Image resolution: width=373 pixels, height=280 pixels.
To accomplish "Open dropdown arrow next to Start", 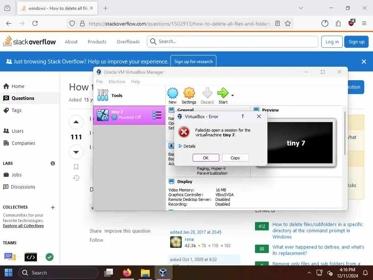I will (x=232, y=96).
